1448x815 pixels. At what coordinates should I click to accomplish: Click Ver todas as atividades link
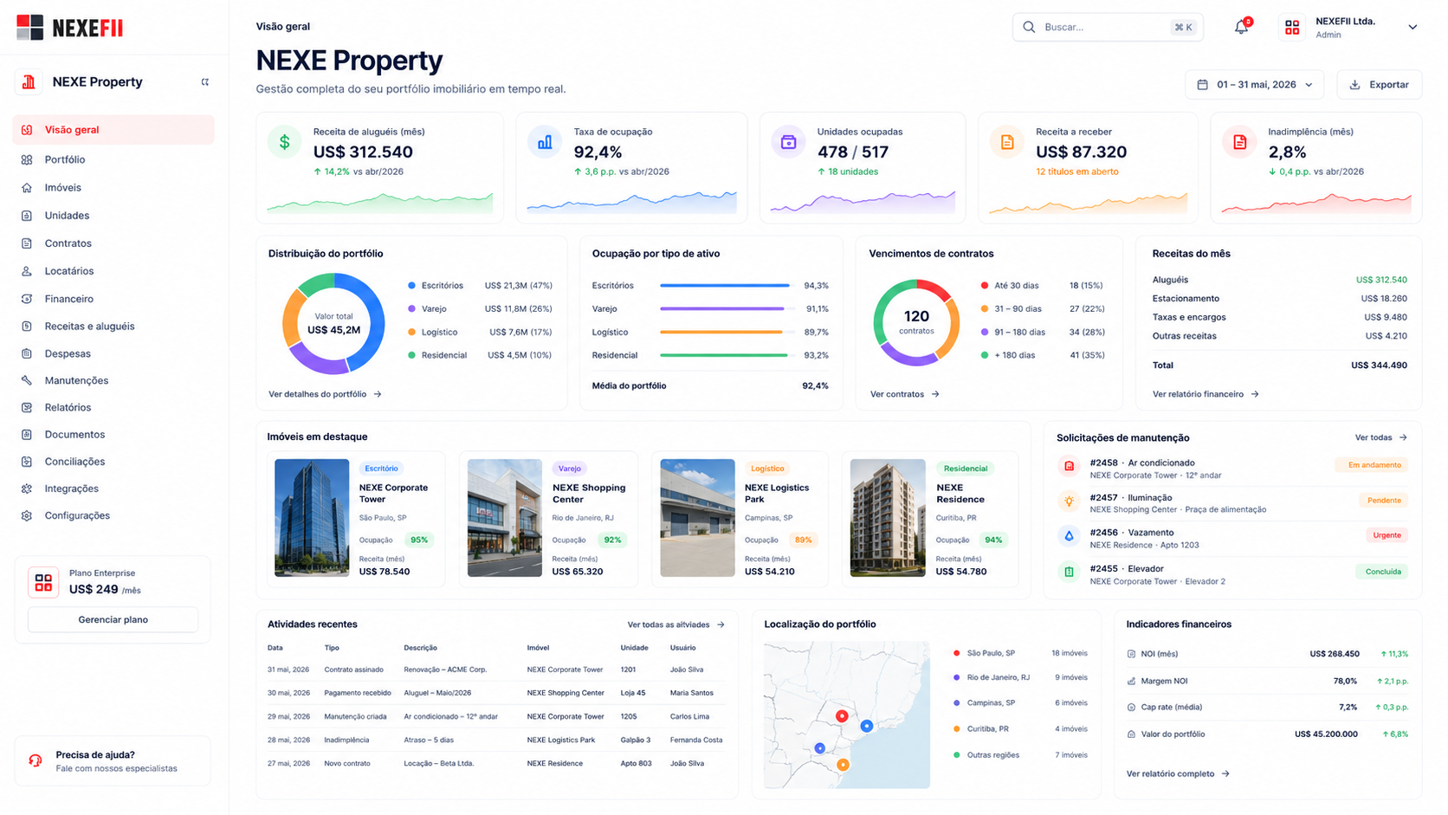tap(676, 624)
